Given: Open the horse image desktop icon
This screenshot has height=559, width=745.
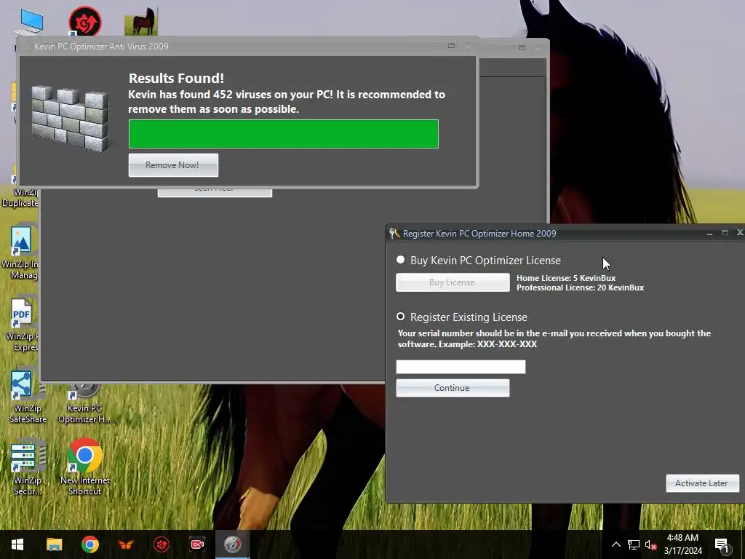Looking at the screenshot, I should (141, 22).
